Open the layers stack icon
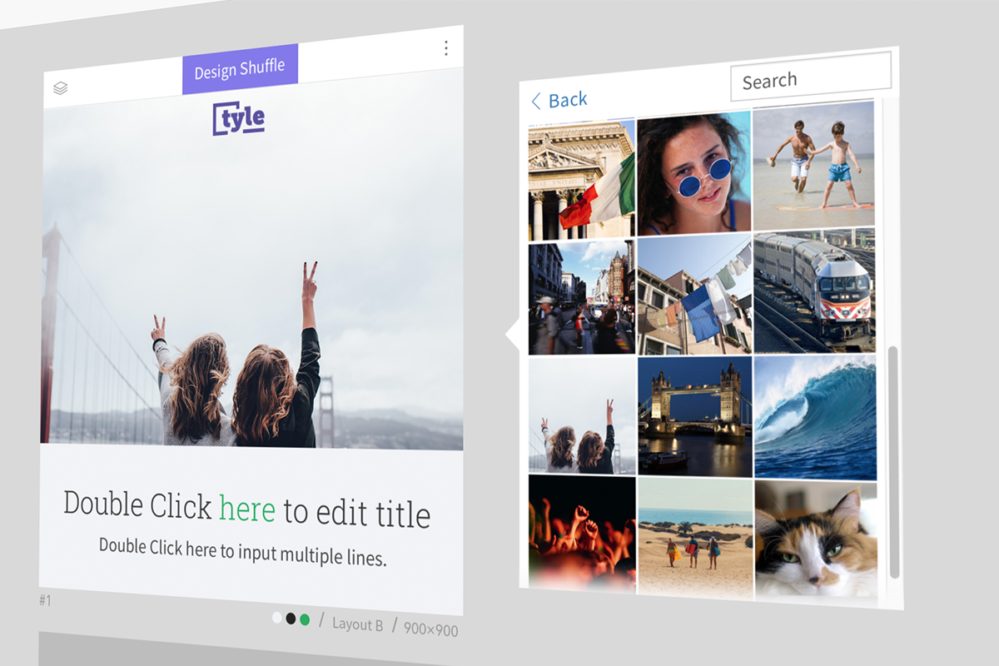This screenshot has width=999, height=666. coord(60,88)
